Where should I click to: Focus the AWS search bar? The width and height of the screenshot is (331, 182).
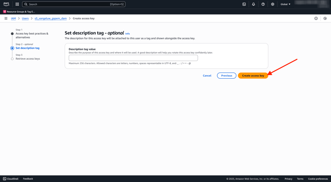[x=74, y=4]
